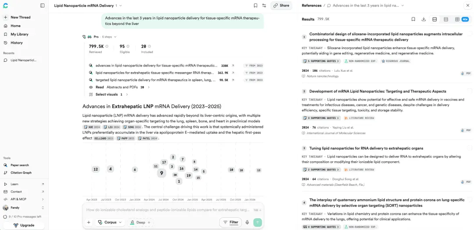Expand 3 Supporting Quotes for second paper
This screenshot has height=230, width=474.
point(321,118)
